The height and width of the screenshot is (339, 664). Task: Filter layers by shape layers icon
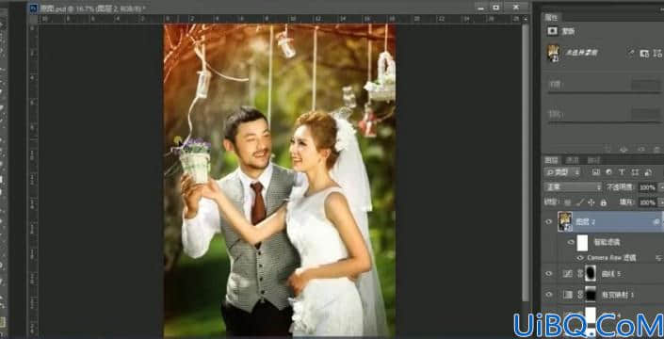point(635,172)
